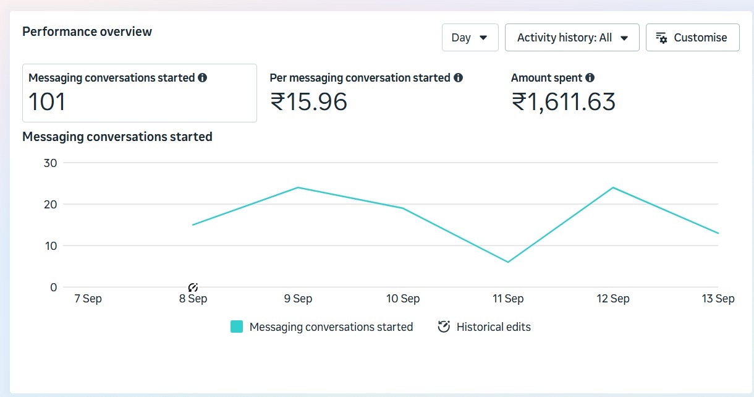Click the ₹1,611.63 amount spent value
Screen dimensions: 754x397
click(x=564, y=102)
